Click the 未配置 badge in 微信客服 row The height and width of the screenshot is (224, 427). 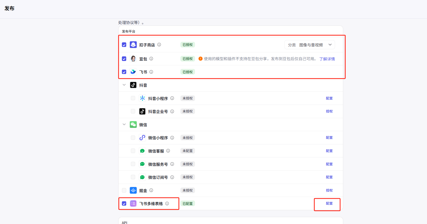pyautogui.click(x=188, y=151)
